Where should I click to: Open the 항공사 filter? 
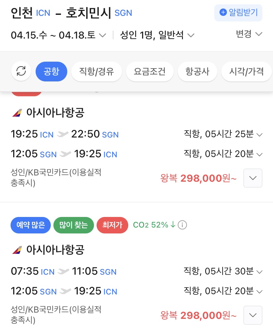point(197,71)
